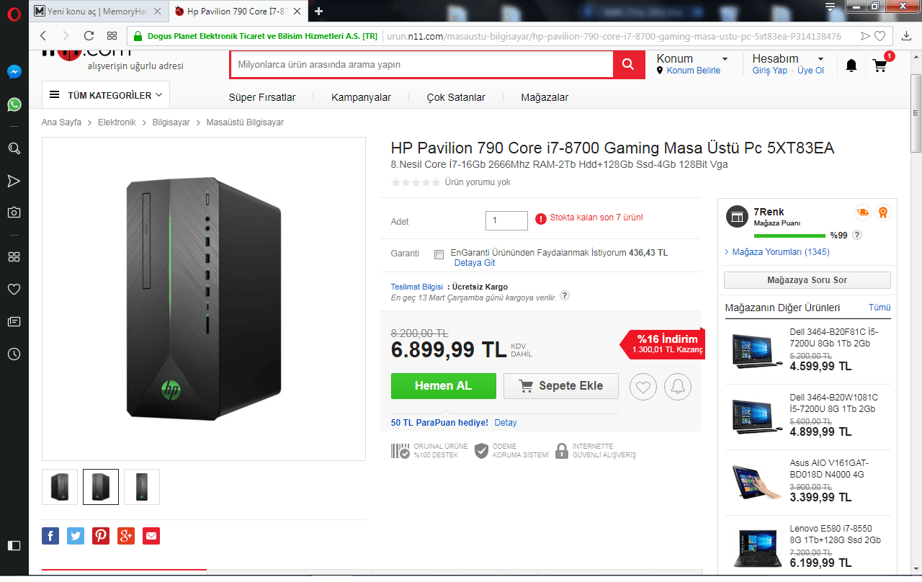Open a new browser tab

pyautogui.click(x=319, y=12)
